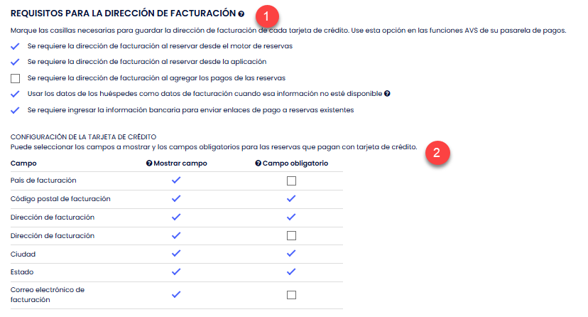Toggle Mostrar campo for Estado
This screenshot has width=588, height=317.
click(176, 272)
